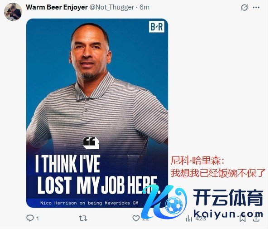Click the red Chinese translation text
Image resolution: width=270 pixels, height=229 pixels.
click(x=218, y=167)
